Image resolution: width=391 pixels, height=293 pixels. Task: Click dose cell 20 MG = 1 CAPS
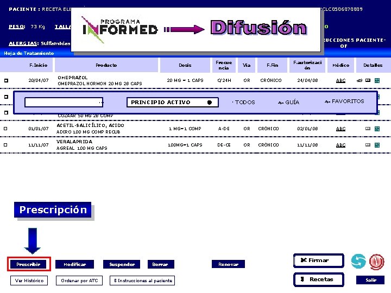[185, 80]
